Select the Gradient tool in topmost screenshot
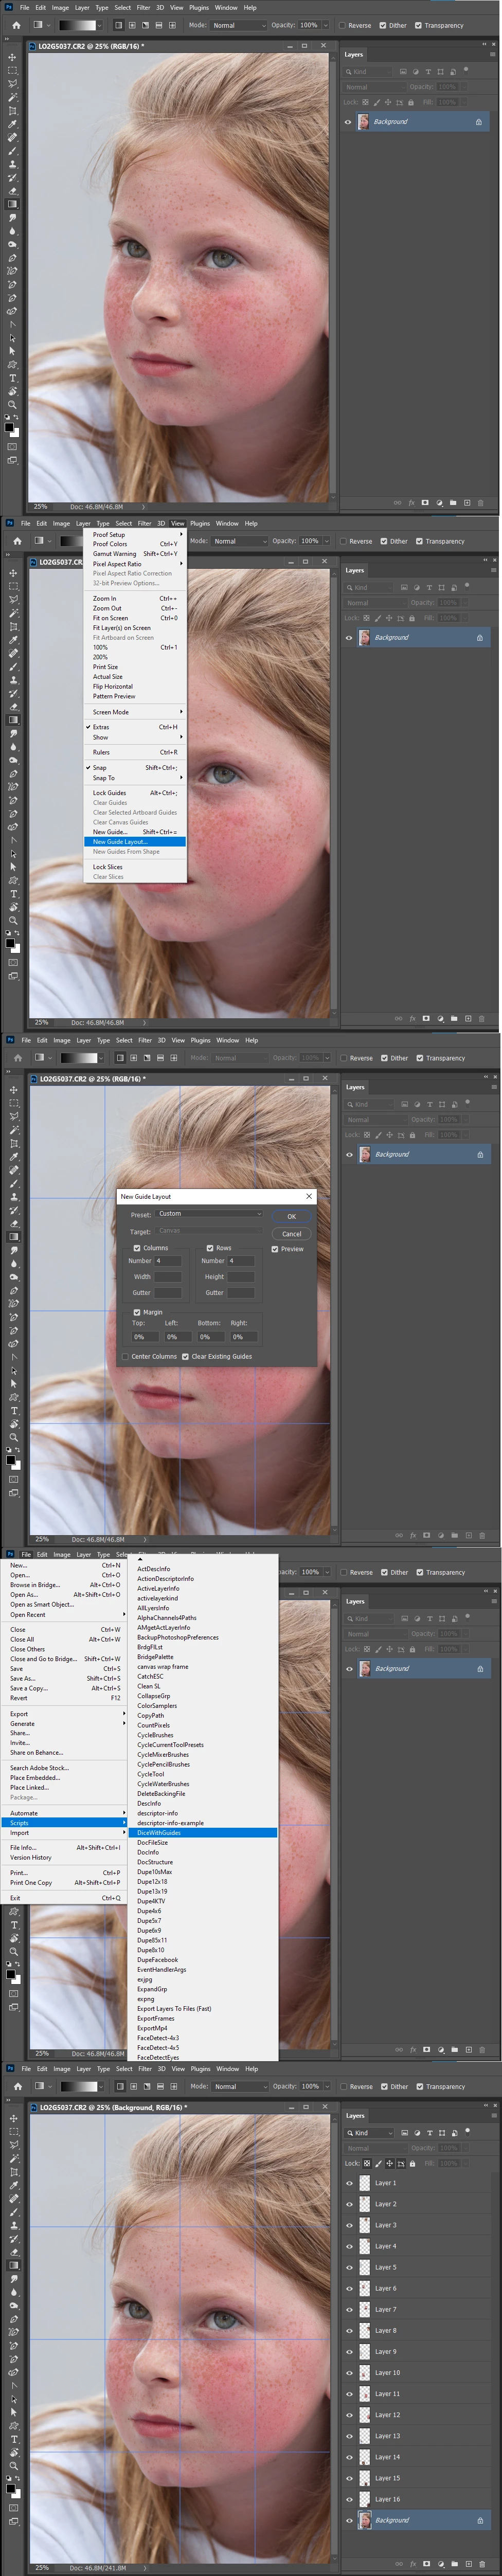The width and height of the screenshot is (502, 2576). [x=12, y=204]
